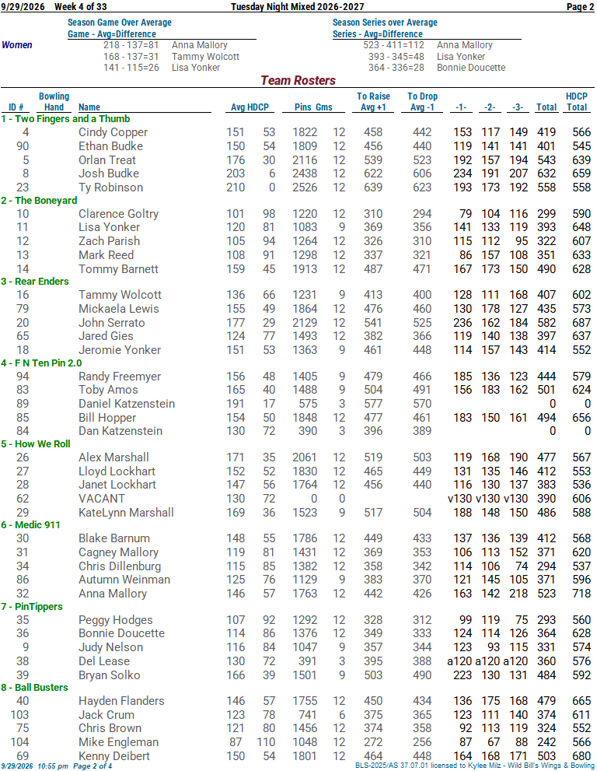Select team header '7 - PinTippers'
The image size is (597, 771).
(x=31, y=607)
